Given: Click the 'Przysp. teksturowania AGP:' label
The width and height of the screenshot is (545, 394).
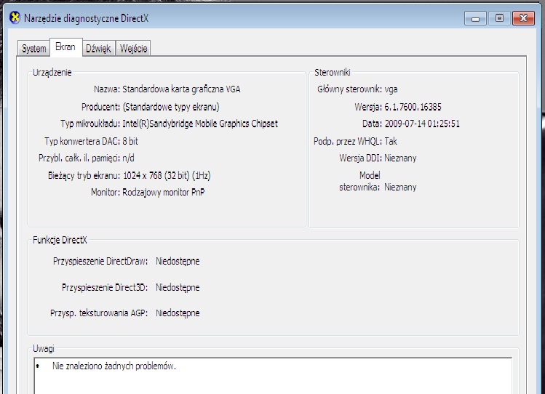Looking at the screenshot, I should pos(99,313).
